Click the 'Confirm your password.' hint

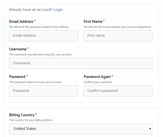(x=98, y=82)
